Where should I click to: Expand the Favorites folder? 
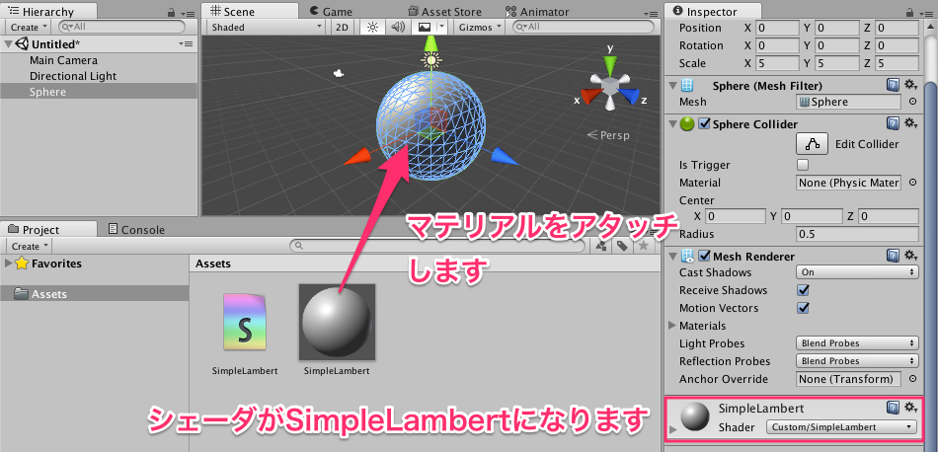pyautogui.click(x=8, y=264)
